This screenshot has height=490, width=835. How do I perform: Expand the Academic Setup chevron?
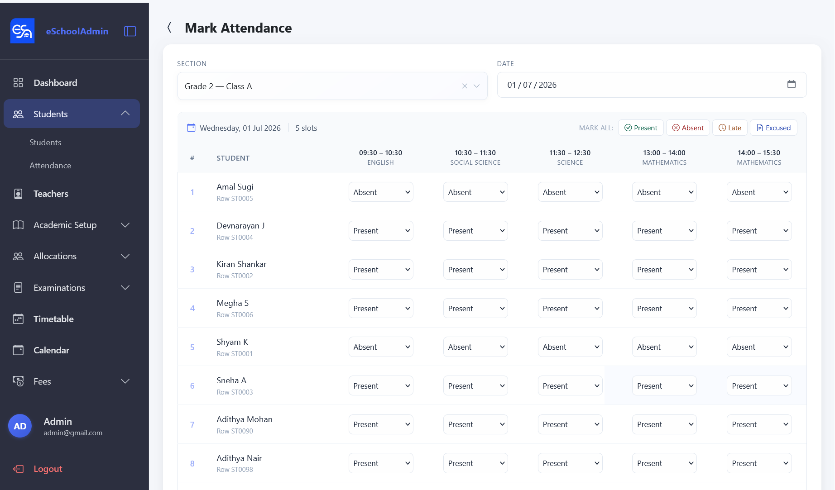[125, 225]
